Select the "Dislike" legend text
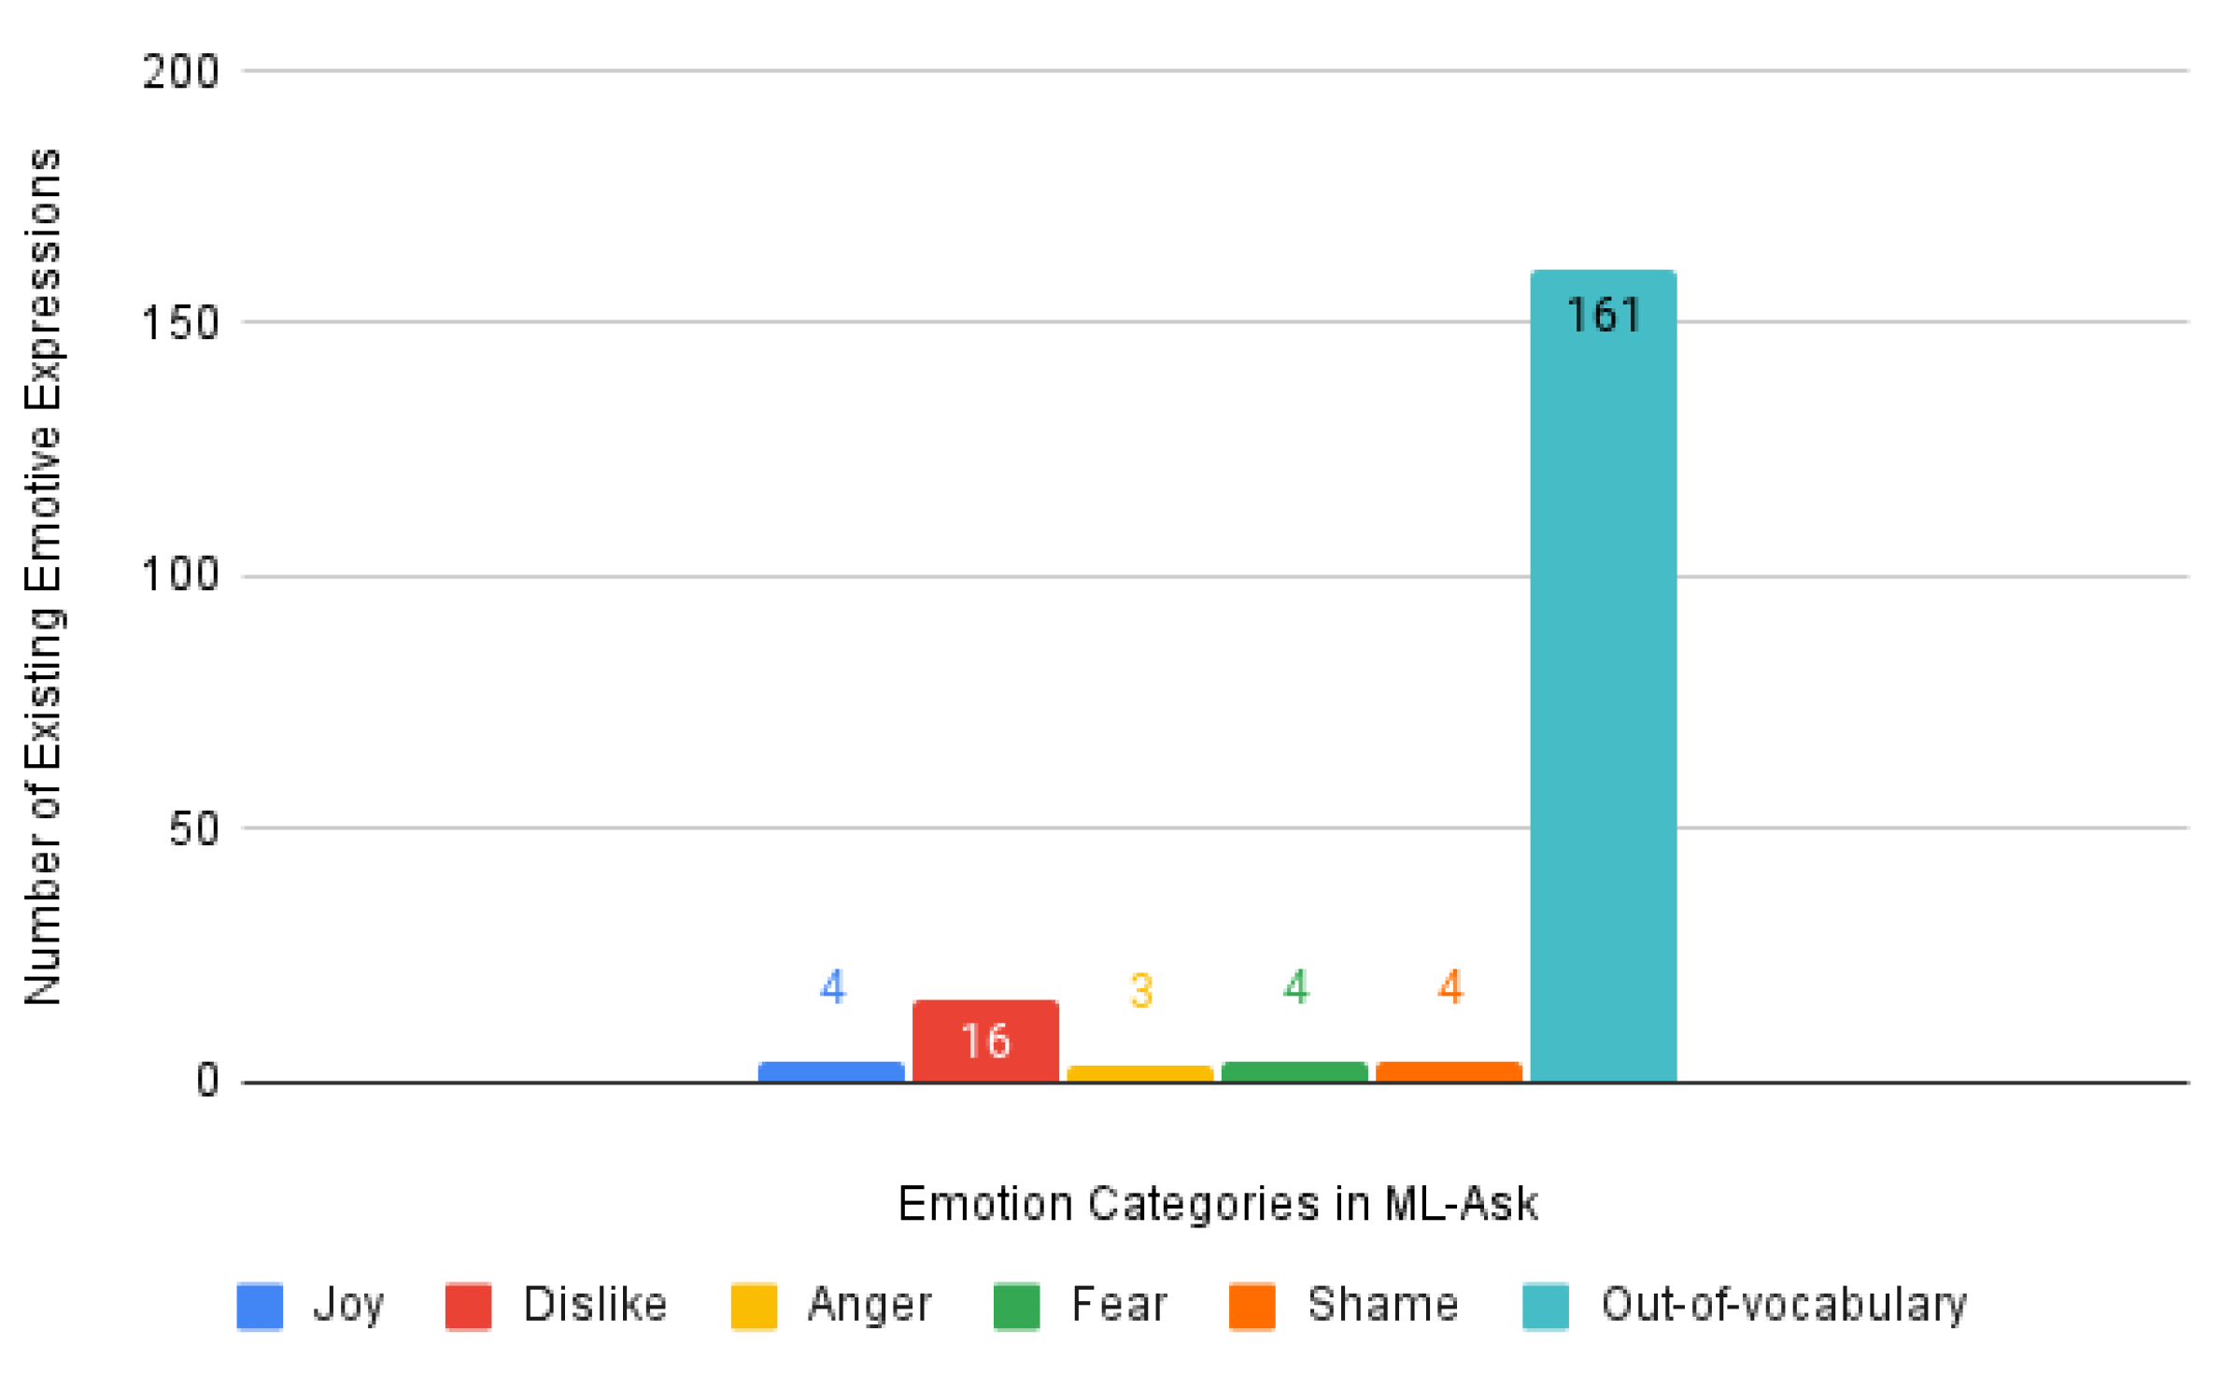Viewport: 2235px width, 1373px height. [x=595, y=1305]
